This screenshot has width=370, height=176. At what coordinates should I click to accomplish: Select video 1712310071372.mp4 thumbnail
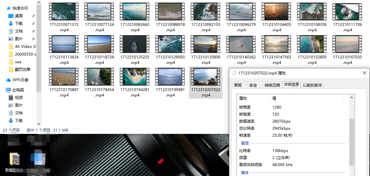[x=64, y=11]
